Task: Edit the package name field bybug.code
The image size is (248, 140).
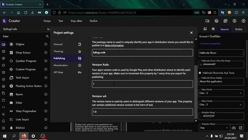Action: point(142,53)
